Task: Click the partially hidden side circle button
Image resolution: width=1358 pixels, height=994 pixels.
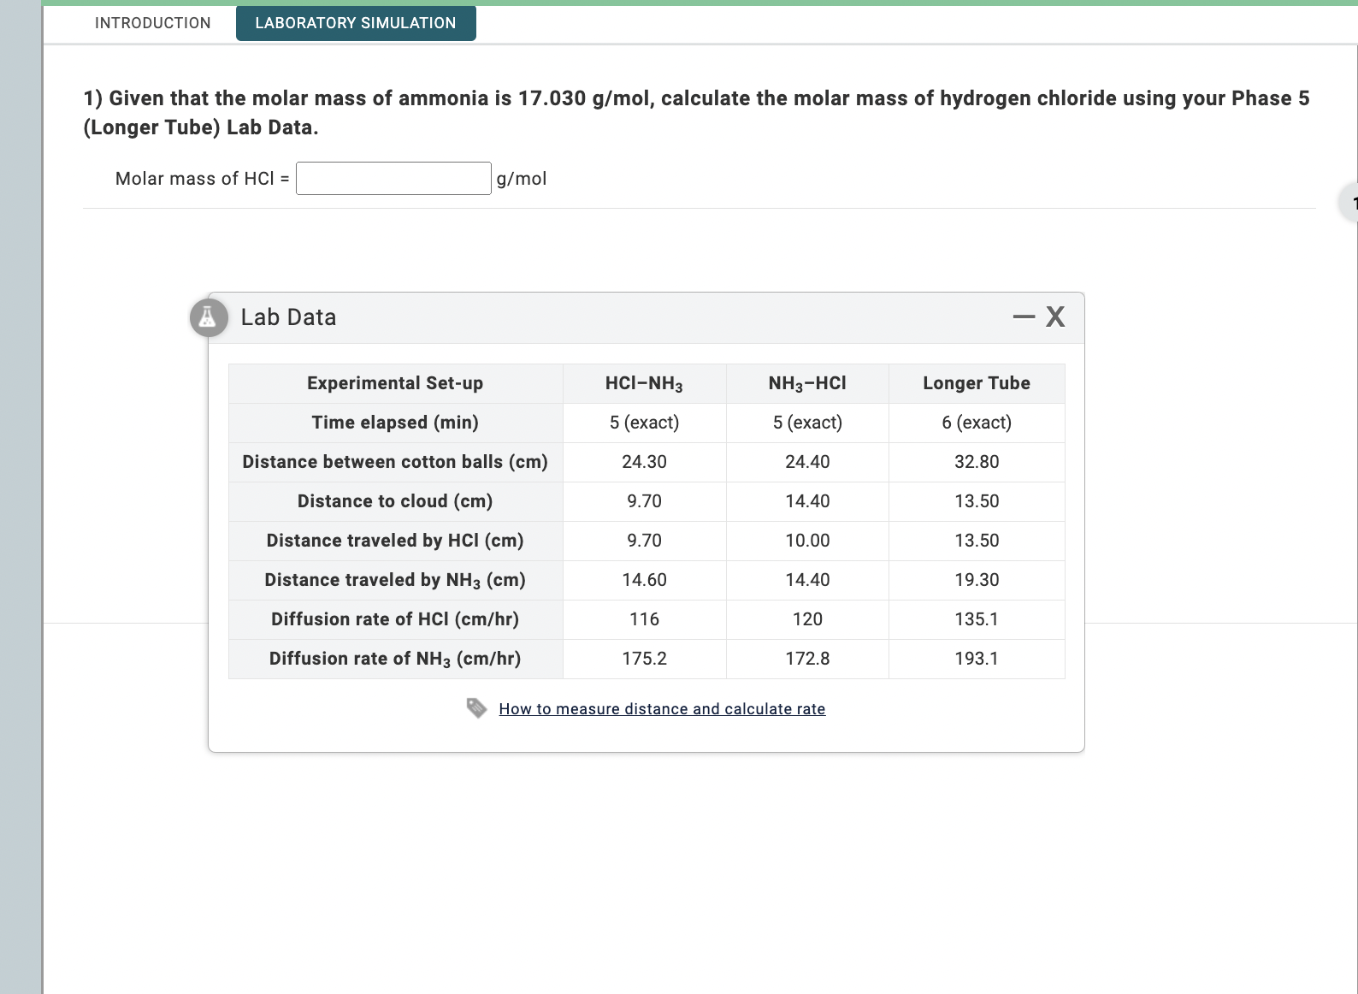Action: tap(1349, 203)
